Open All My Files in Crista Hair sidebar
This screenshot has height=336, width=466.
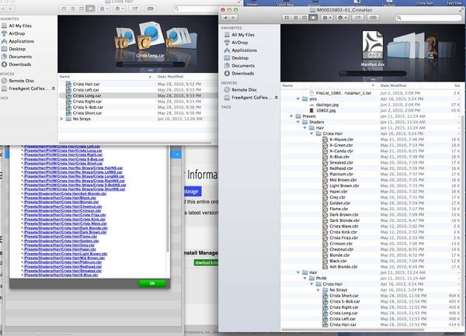point(20,26)
